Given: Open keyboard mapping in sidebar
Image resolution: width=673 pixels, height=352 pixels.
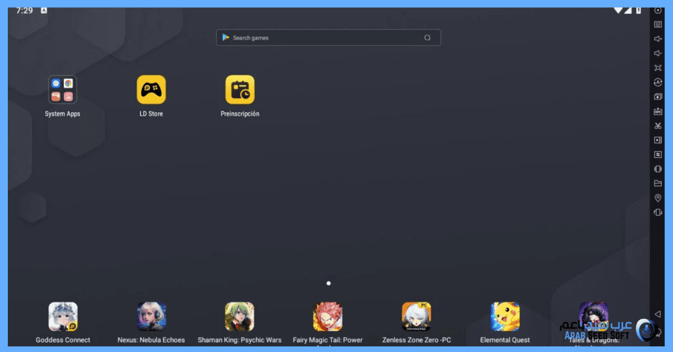Looking at the screenshot, I should (658, 24).
